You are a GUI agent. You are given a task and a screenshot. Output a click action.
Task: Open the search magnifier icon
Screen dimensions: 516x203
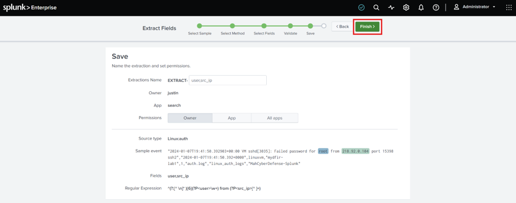pyautogui.click(x=376, y=7)
